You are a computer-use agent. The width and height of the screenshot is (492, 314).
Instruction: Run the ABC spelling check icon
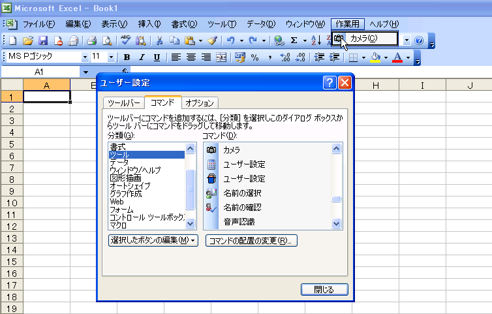(126, 40)
